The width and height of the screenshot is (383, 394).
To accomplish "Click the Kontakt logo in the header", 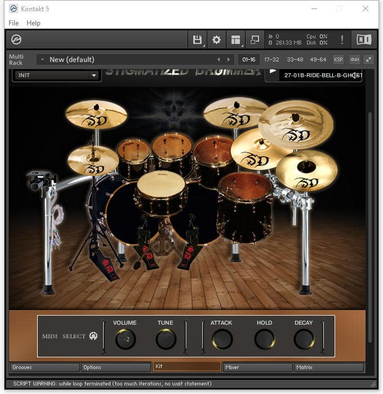I will [16, 39].
